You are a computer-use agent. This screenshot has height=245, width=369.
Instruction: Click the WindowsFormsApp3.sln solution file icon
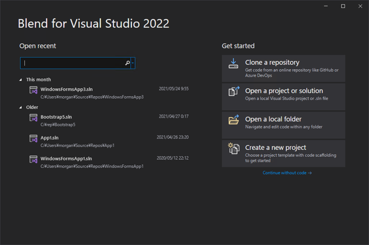(33, 90)
